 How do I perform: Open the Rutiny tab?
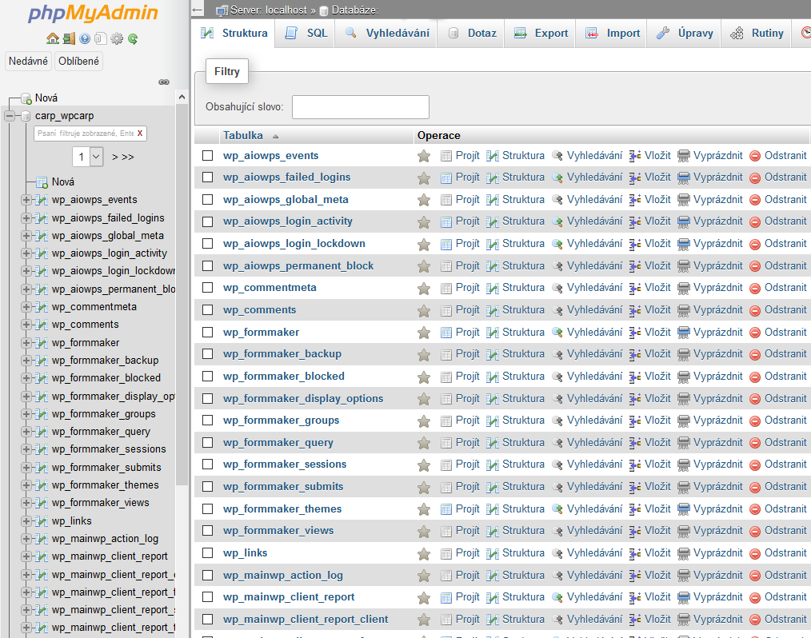[757, 33]
